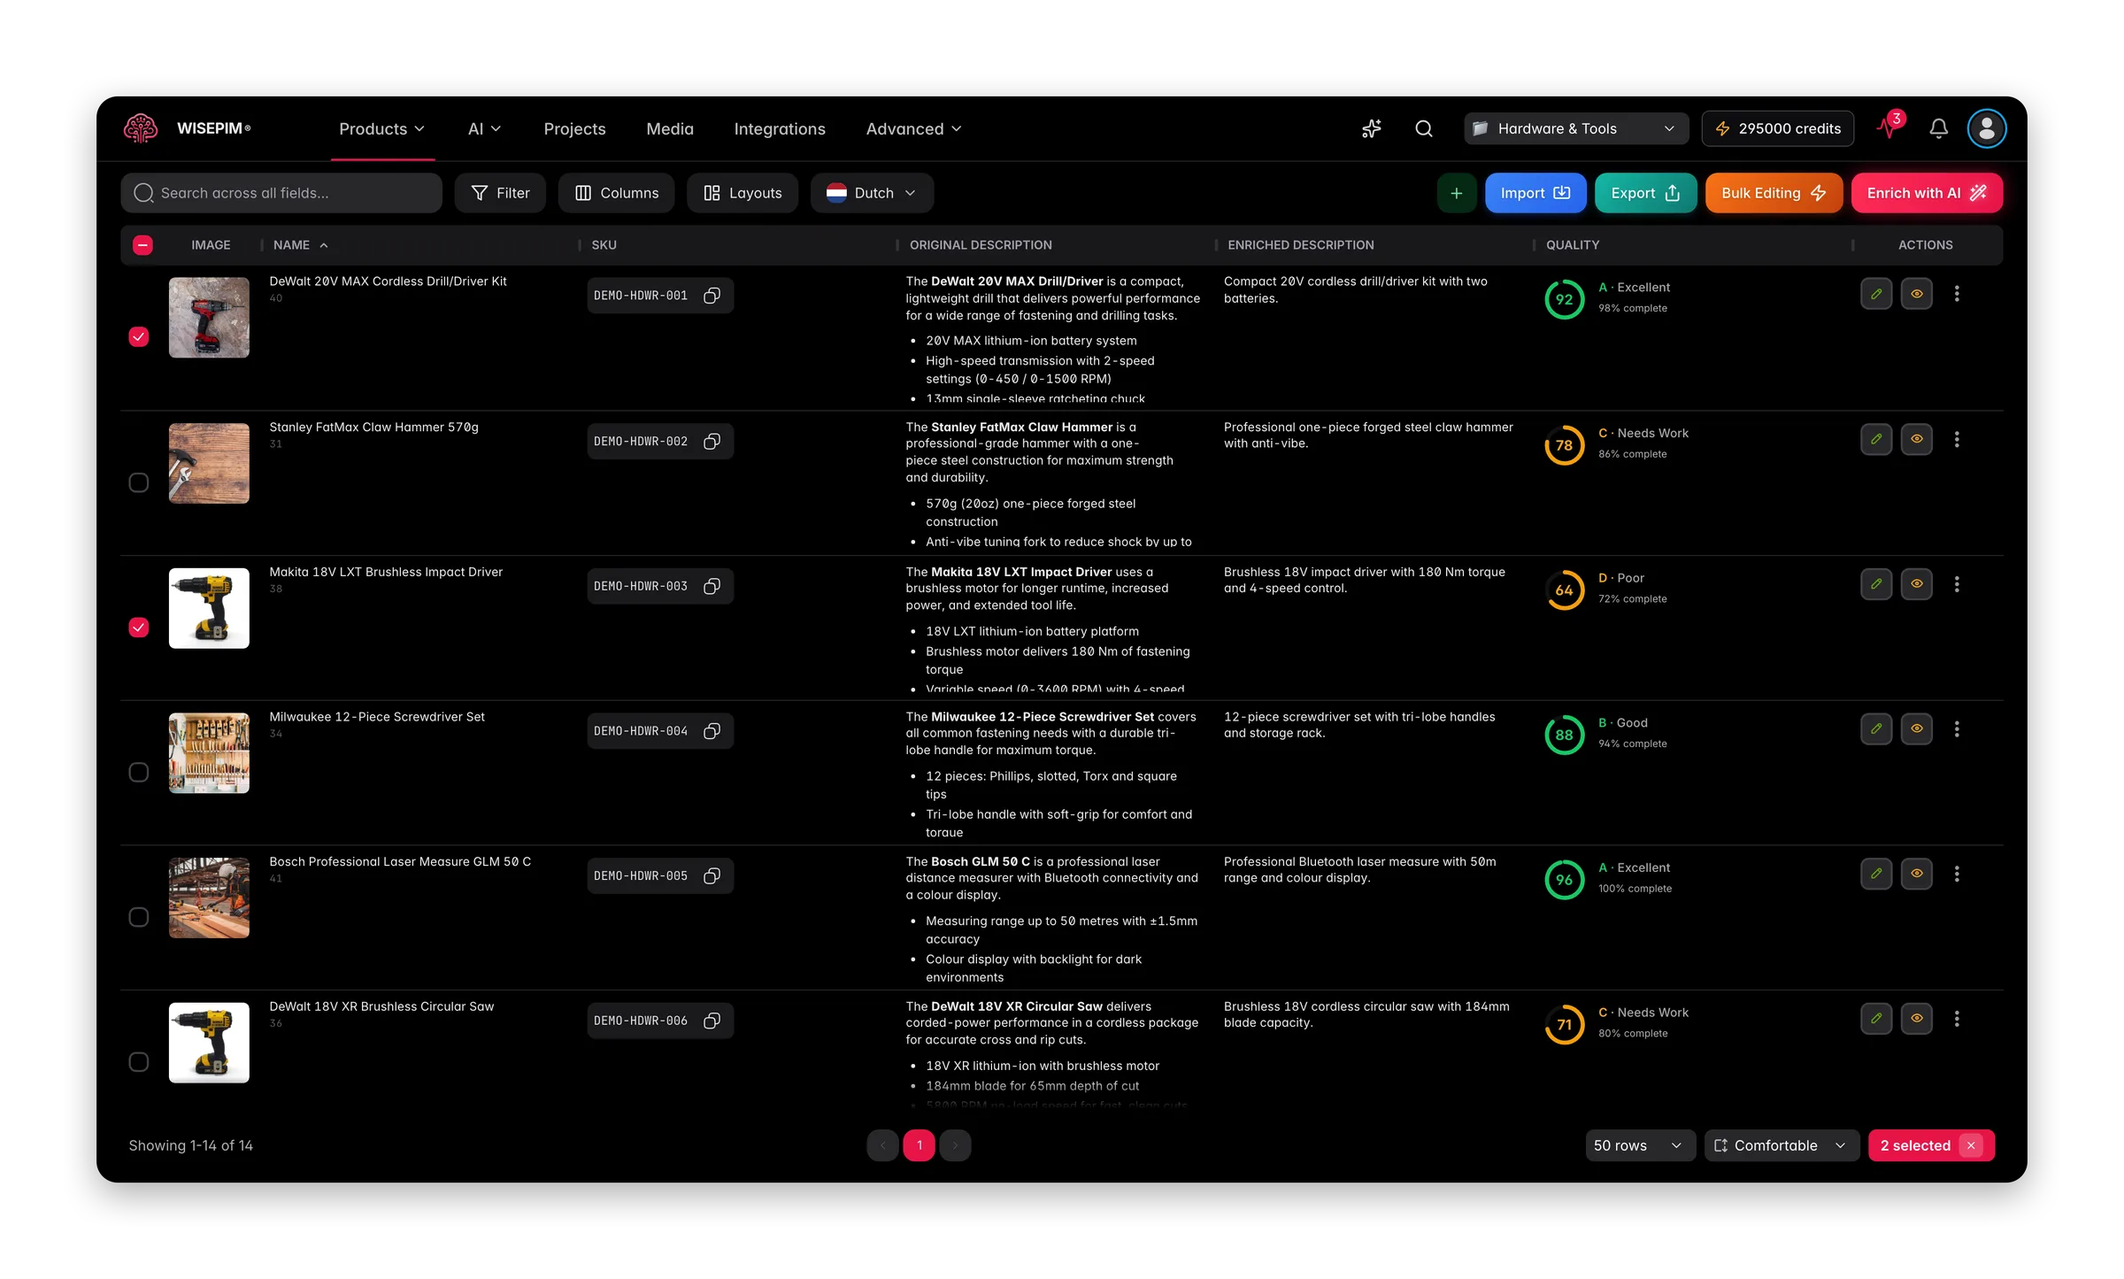The width and height of the screenshot is (2124, 1279).
Task: Click the orange Bulk Editing button
Action: tap(1774, 193)
